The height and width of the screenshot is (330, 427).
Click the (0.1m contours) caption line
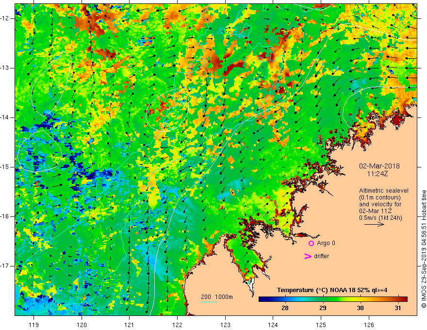(x=379, y=198)
